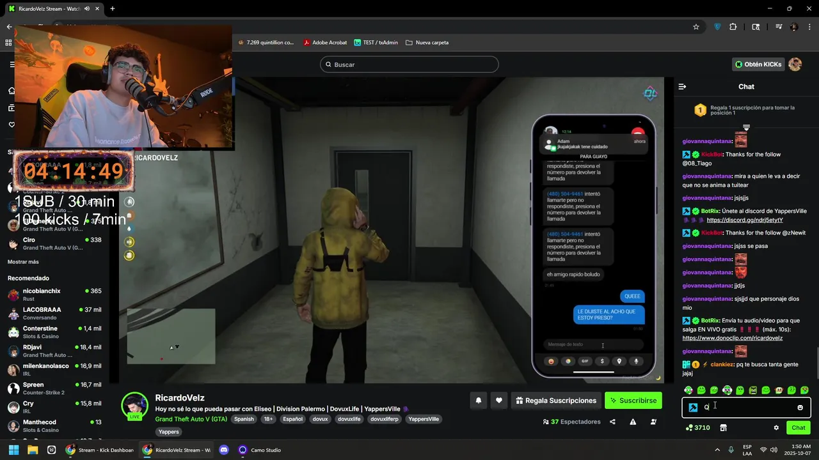Insert the first green headphone emote
The width and height of the screenshot is (819, 460).
pyautogui.click(x=688, y=390)
